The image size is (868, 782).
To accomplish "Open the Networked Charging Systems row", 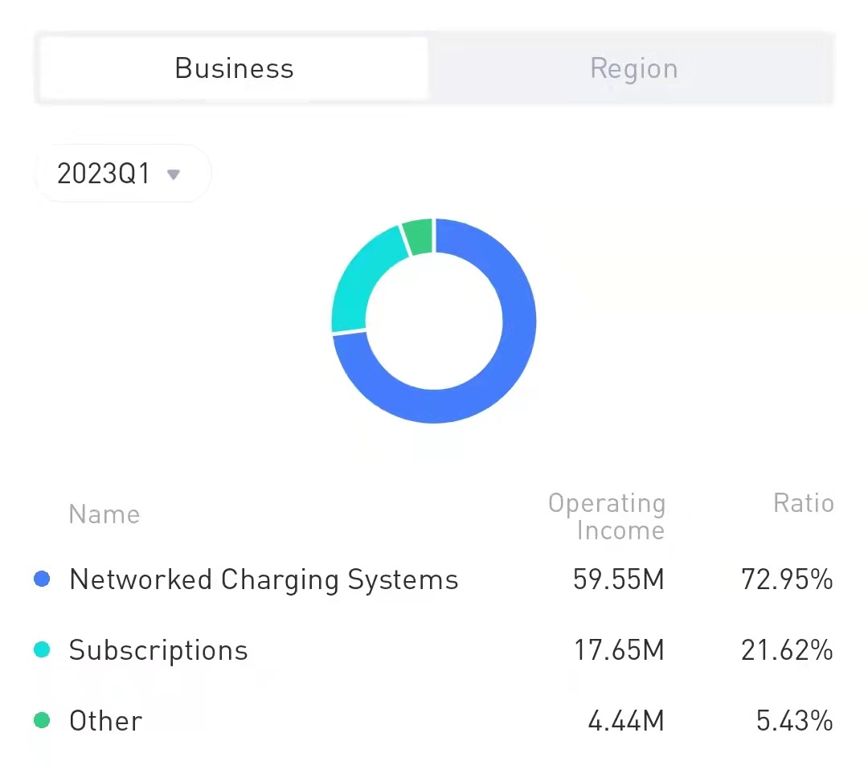I will tap(264, 579).
